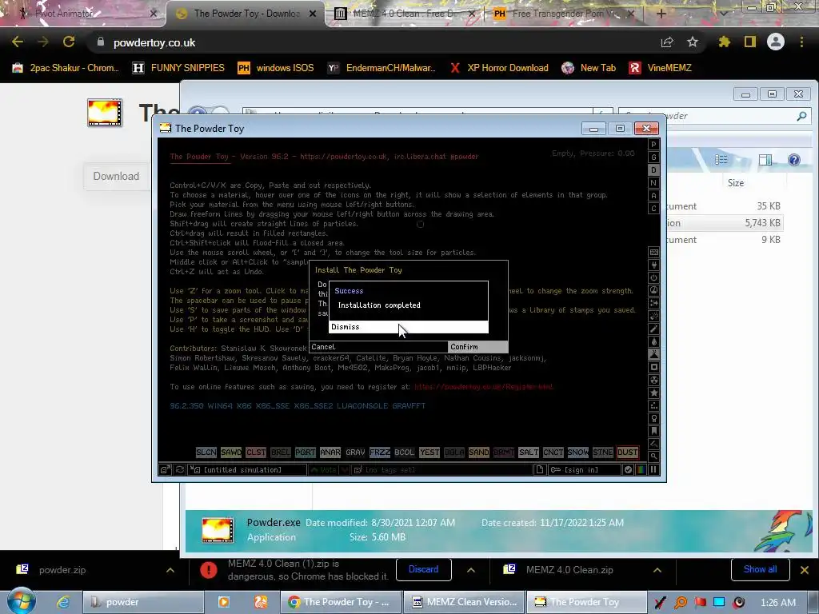Open the Walls category icon
This screenshot has width=819, height=614.
[653, 252]
